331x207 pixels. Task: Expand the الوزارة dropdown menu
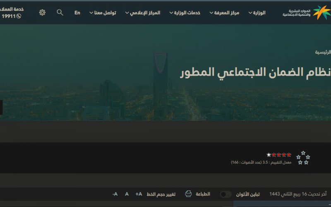[257, 13]
